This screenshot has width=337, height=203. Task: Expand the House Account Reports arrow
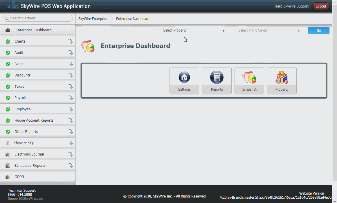pyautogui.click(x=71, y=120)
